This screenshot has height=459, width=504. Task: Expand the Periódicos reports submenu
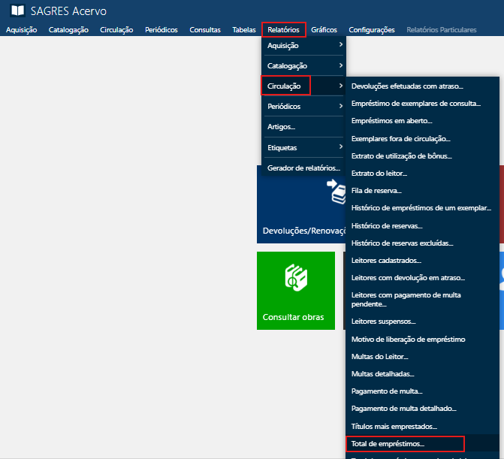(302, 107)
